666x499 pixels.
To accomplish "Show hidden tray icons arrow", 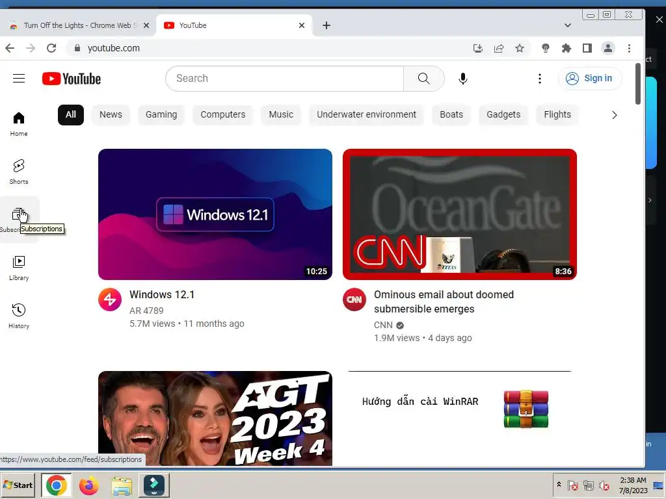I will pos(559,485).
